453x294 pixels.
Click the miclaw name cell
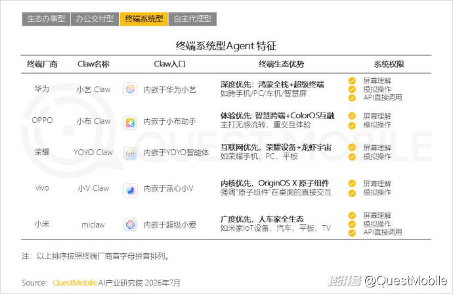tap(93, 225)
